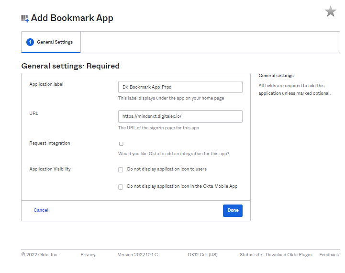
Task: Click the grid icon beside Add Bookmark App
Action: tap(25, 19)
